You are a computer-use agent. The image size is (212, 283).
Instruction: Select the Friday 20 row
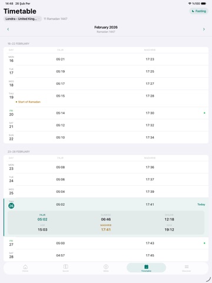click(x=106, y=113)
